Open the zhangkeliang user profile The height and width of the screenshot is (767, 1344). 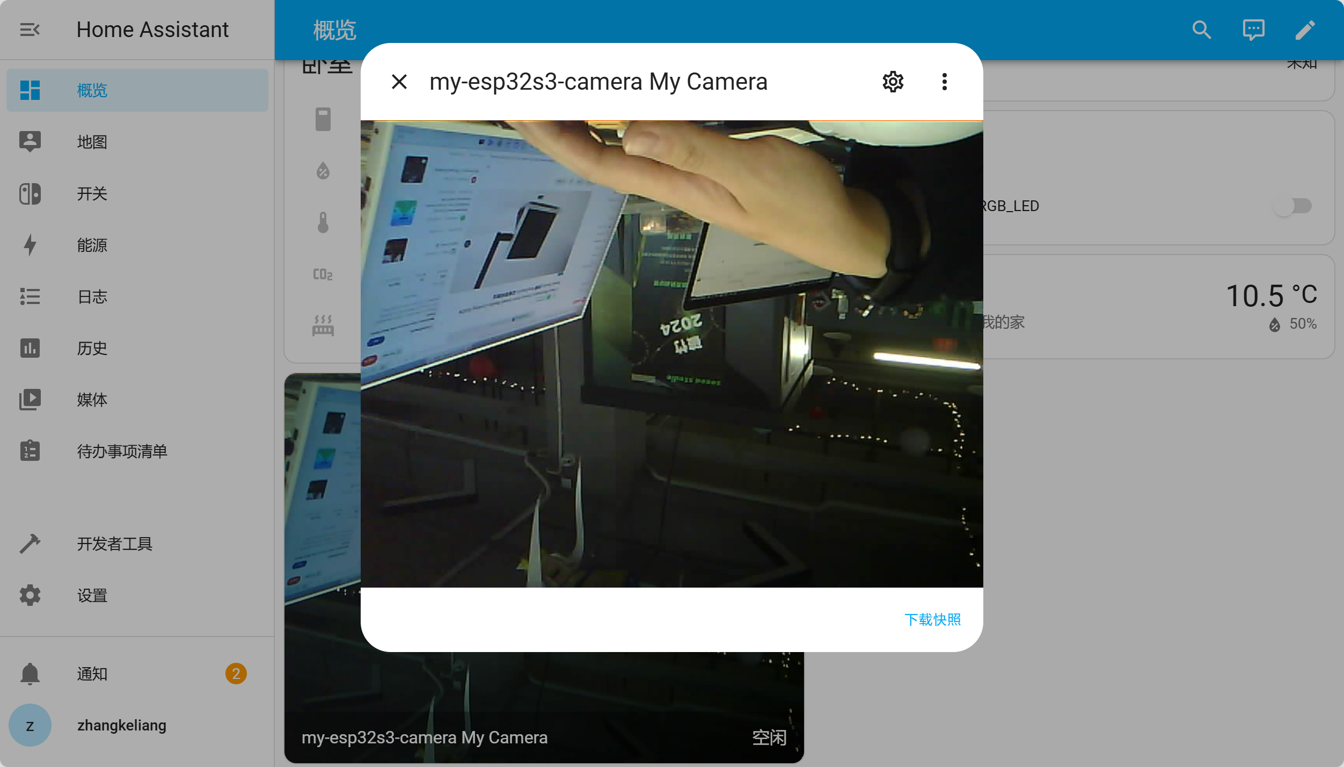pyautogui.click(x=121, y=725)
